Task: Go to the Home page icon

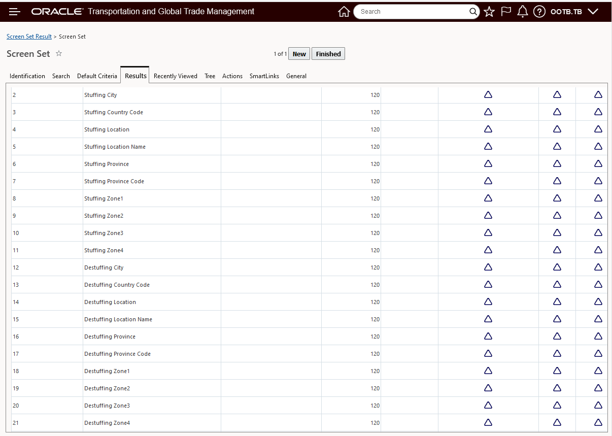Action: pyautogui.click(x=344, y=12)
